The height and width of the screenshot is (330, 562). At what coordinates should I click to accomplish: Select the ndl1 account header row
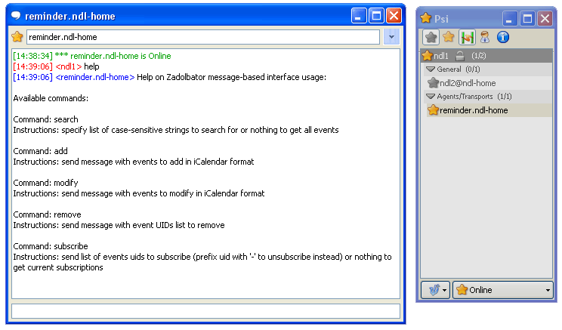(486, 56)
